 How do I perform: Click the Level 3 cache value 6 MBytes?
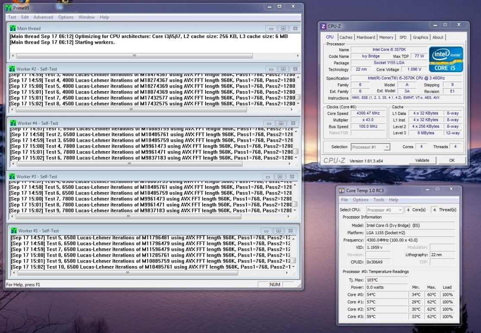click(x=426, y=133)
